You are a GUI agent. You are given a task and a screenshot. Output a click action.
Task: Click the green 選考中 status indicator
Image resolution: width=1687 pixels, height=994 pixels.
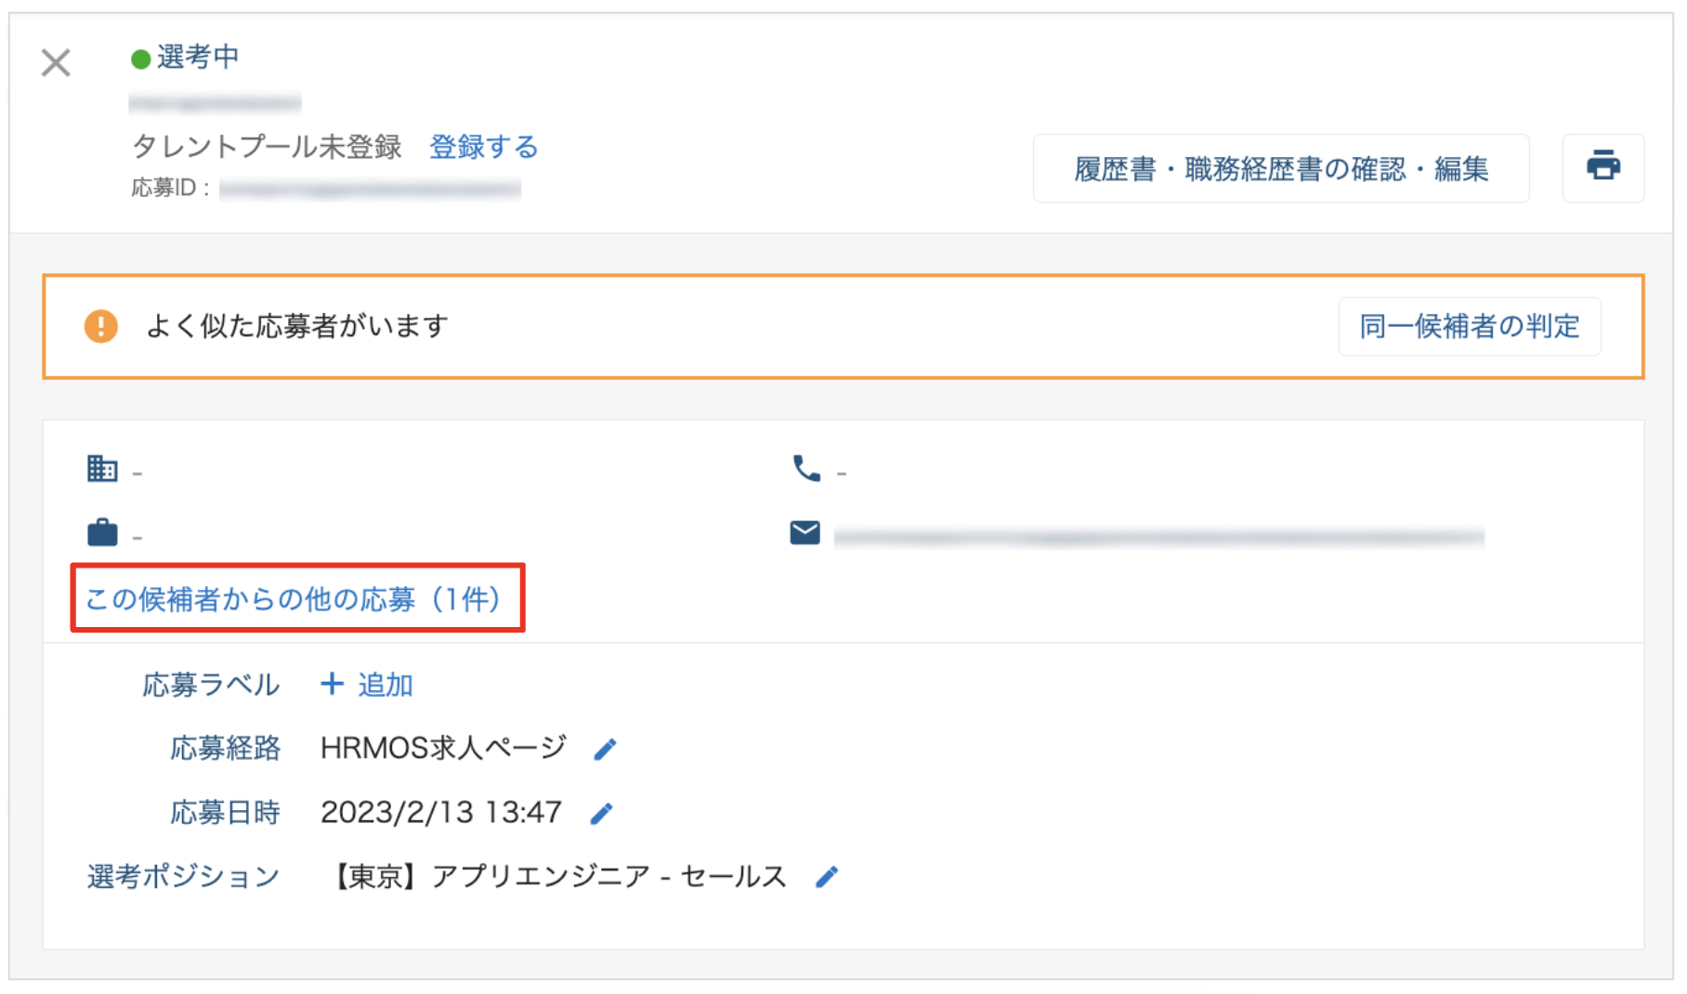[x=185, y=58]
